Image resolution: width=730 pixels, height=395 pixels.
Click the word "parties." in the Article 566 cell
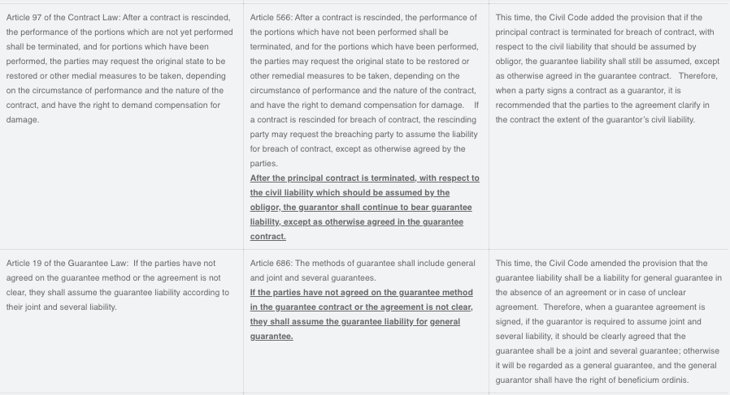[264, 164]
